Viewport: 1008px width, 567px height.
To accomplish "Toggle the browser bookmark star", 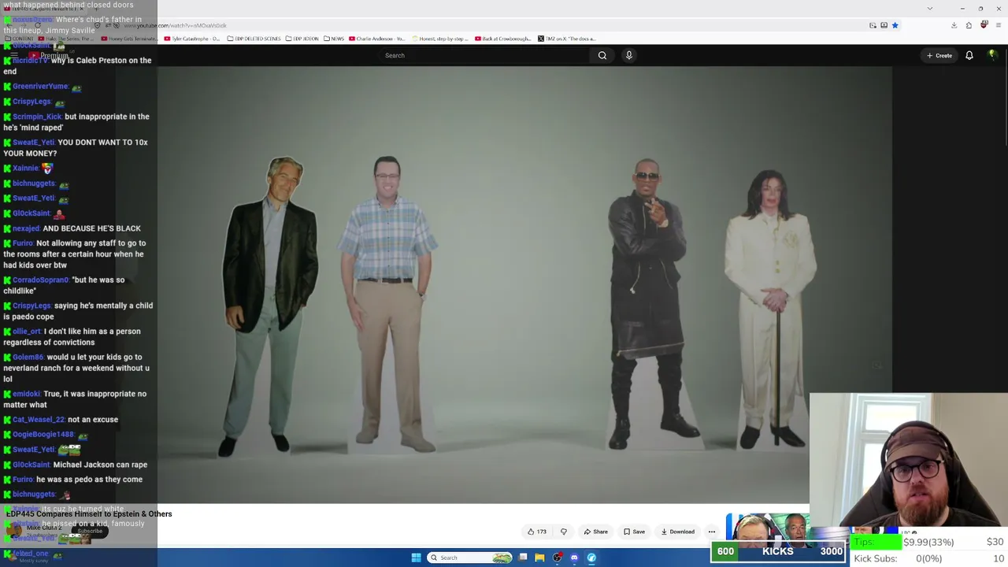I will pyautogui.click(x=895, y=25).
